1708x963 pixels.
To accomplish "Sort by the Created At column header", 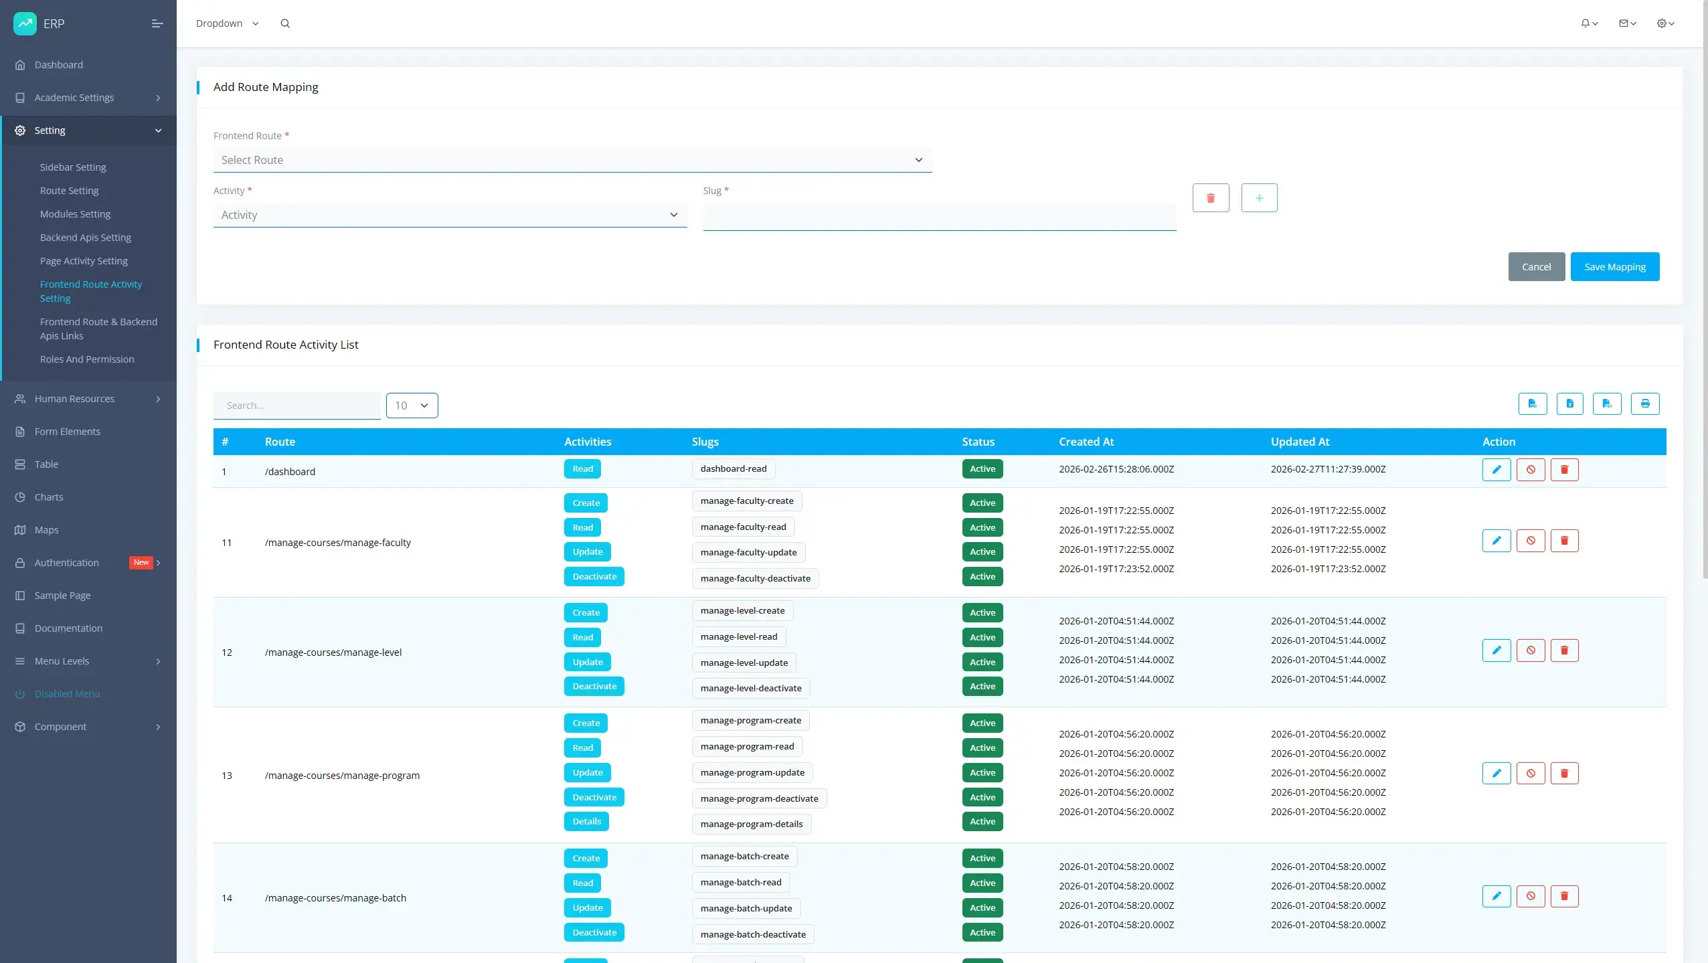I will pyautogui.click(x=1086, y=442).
